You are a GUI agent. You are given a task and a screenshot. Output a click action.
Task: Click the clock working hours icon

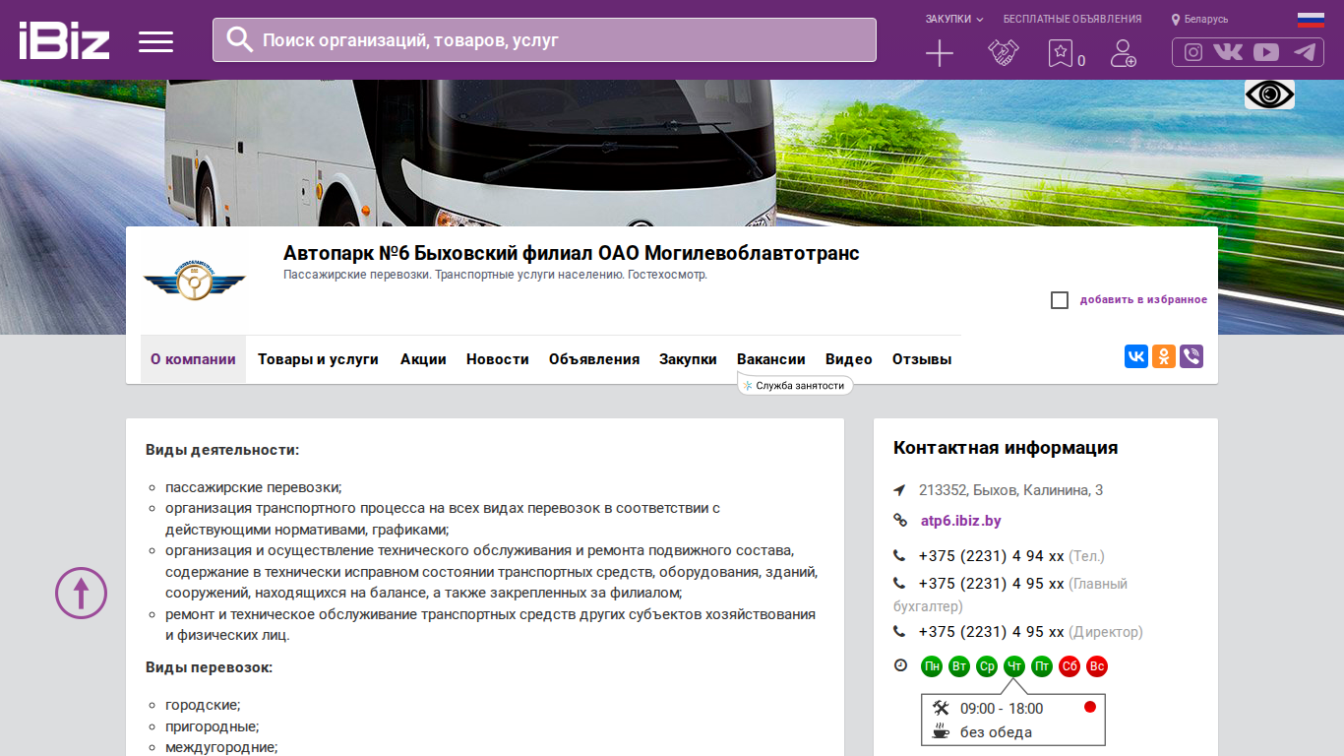[x=900, y=665]
